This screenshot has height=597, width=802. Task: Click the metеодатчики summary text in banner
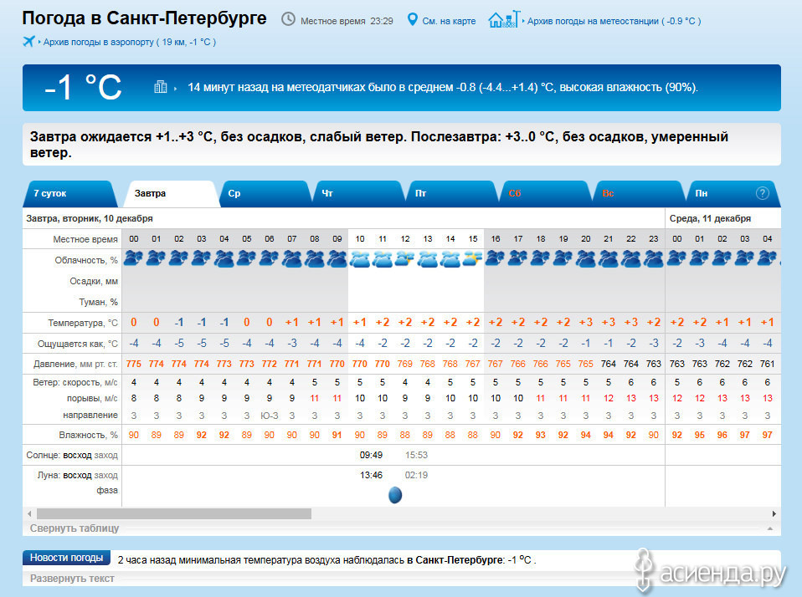(x=442, y=87)
